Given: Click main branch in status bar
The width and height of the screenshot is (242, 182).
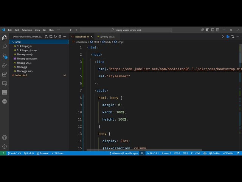Looking at the screenshot, I should point(12,153).
